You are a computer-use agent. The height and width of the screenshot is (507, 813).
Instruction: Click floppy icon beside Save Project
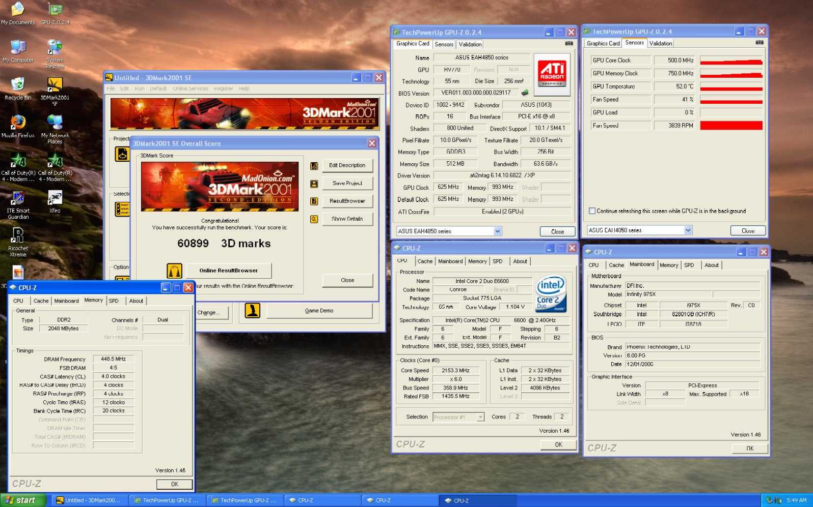click(x=314, y=184)
